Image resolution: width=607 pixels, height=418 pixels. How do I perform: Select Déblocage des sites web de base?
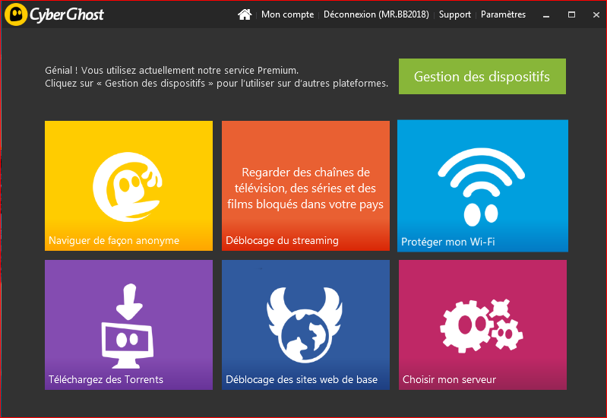[x=302, y=380]
